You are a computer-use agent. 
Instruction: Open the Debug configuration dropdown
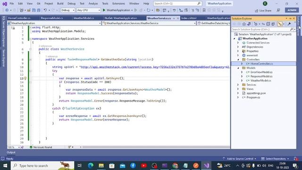(68, 10)
